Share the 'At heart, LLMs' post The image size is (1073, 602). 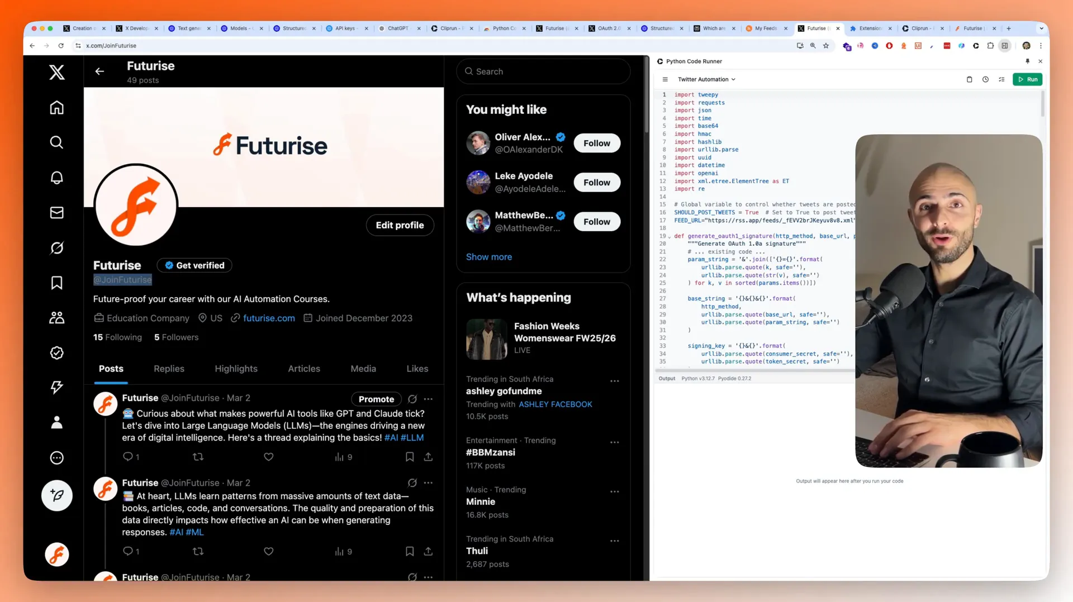[428, 551]
